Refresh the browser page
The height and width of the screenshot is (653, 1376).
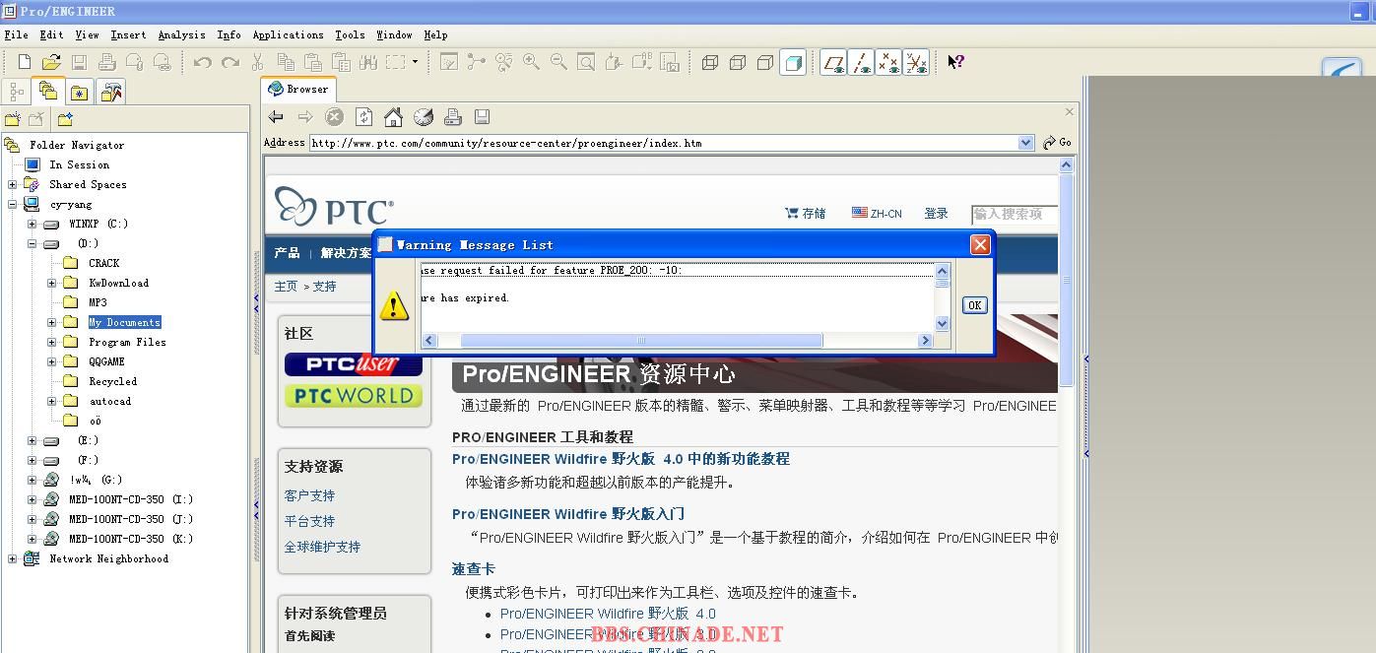click(x=364, y=117)
